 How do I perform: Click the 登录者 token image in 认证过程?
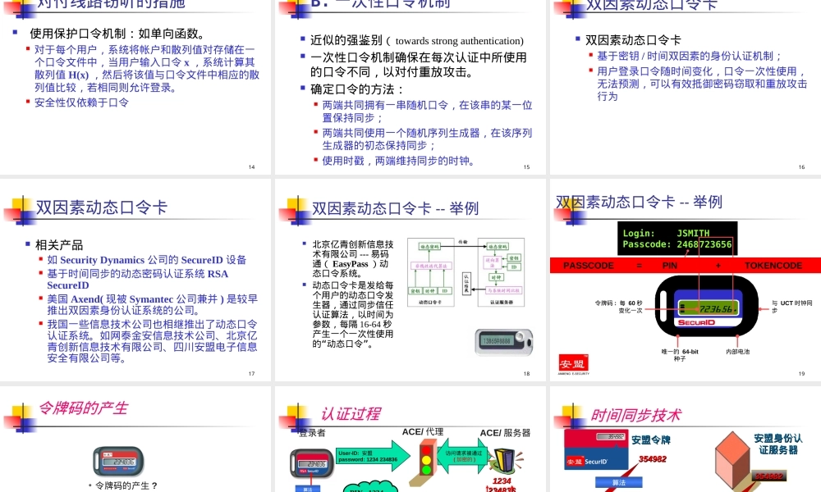click(312, 464)
